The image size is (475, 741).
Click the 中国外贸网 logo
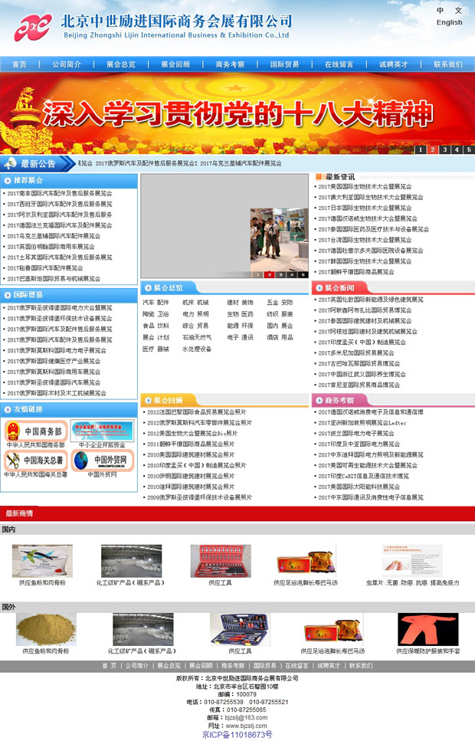pos(102,461)
